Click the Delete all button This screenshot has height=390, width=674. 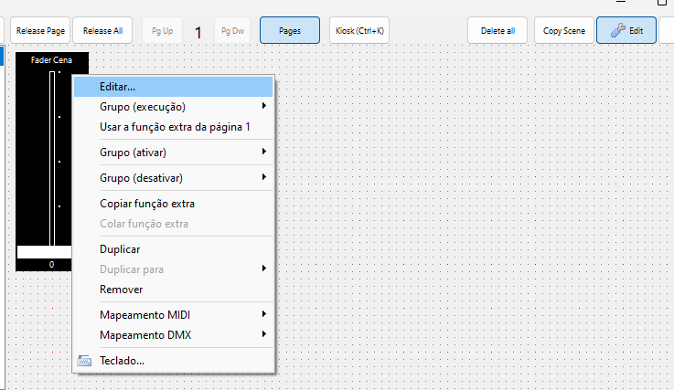pos(497,30)
